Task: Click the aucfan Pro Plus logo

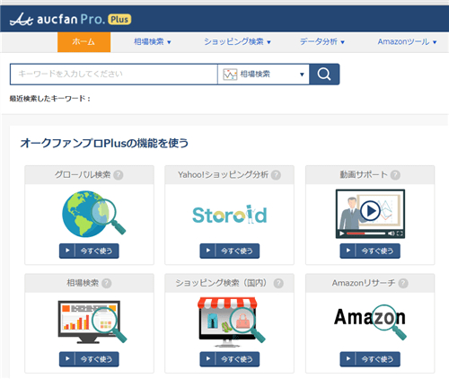Action: click(x=70, y=20)
